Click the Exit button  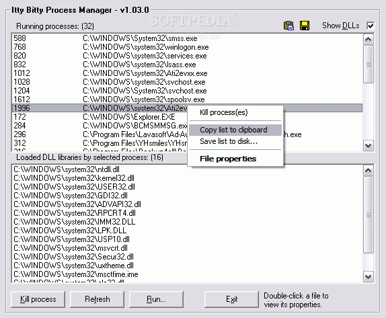pos(231,299)
